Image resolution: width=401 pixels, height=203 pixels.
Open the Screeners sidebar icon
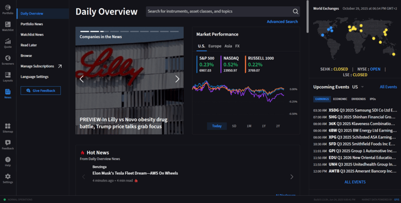(8, 60)
